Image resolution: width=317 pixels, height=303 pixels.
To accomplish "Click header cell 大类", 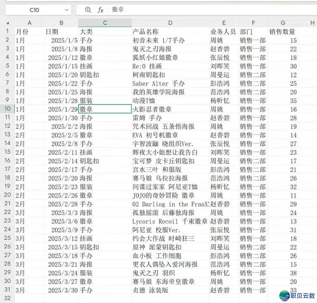I will tap(105, 31).
